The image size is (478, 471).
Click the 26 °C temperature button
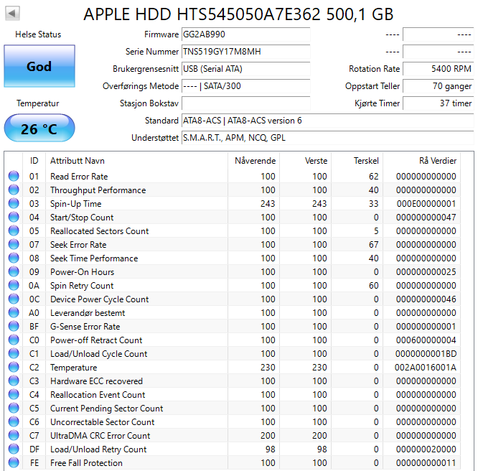tap(39, 129)
